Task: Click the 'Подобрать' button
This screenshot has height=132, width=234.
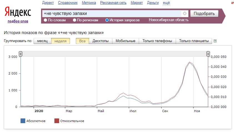Action: click(204, 14)
